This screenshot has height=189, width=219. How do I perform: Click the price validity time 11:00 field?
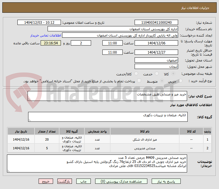click(113, 52)
